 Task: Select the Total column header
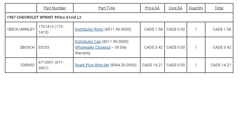(219, 8)
